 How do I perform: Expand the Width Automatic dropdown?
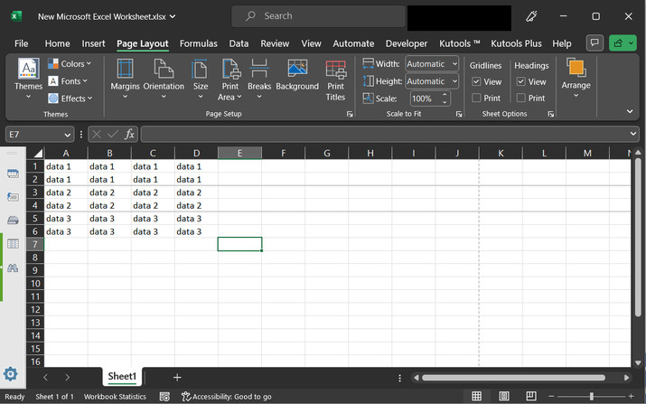[x=432, y=64]
